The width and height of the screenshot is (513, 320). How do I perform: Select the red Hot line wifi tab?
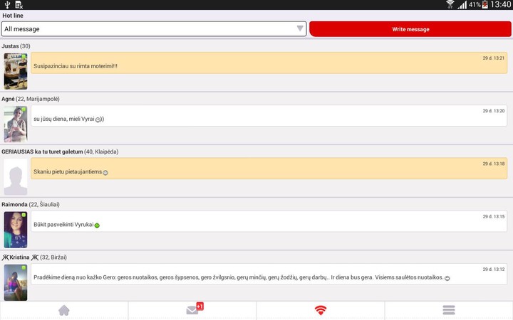pyautogui.click(x=321, y=310)
